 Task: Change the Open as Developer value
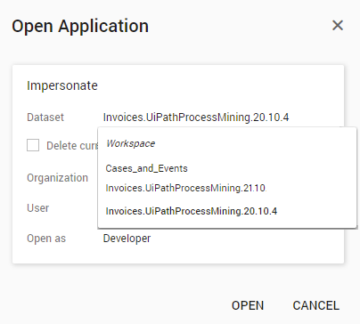pyautogui.click(x=127, y=239)
